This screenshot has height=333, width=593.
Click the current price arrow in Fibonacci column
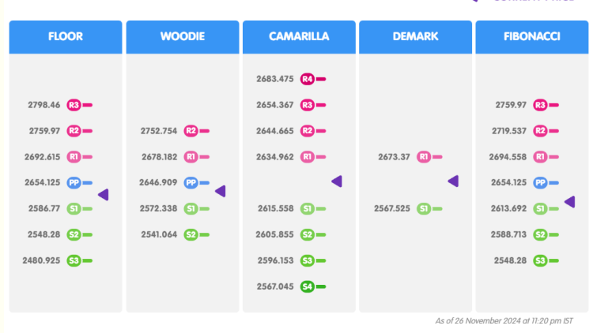[x=569, y=202]
